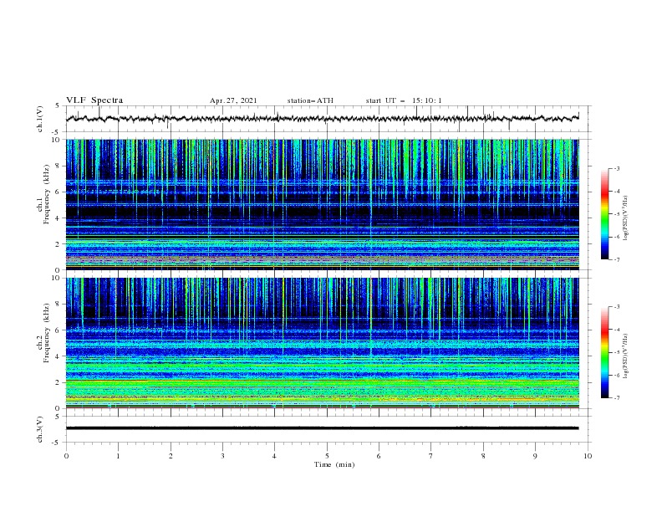The width and height of the screenshot is (662, 512).
Task: Click the ch.2 colorbar log(PSD) unit label
Action: click(x=626, y=356)
